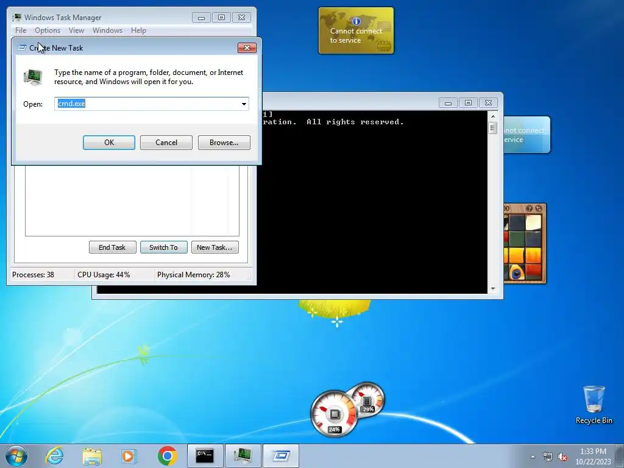
Task: Cancel the Create New Task dialog
Action: [166, 143]
